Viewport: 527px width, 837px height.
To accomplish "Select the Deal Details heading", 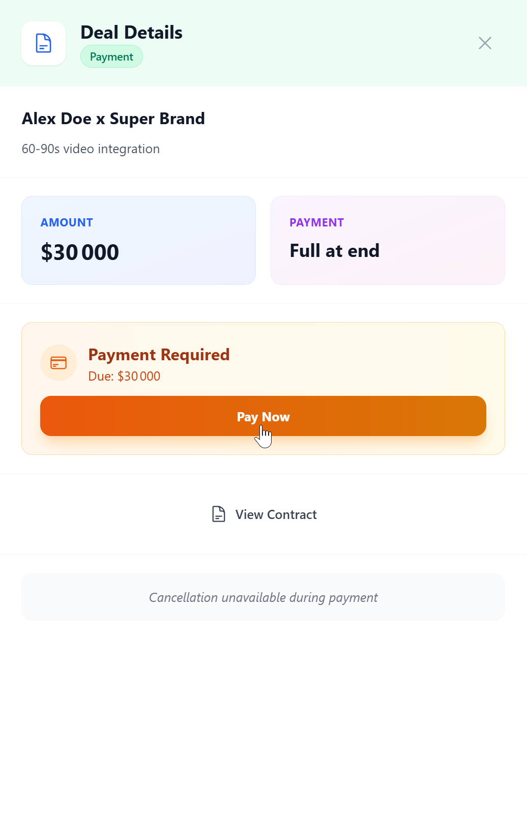I will (x=131, y=33).
